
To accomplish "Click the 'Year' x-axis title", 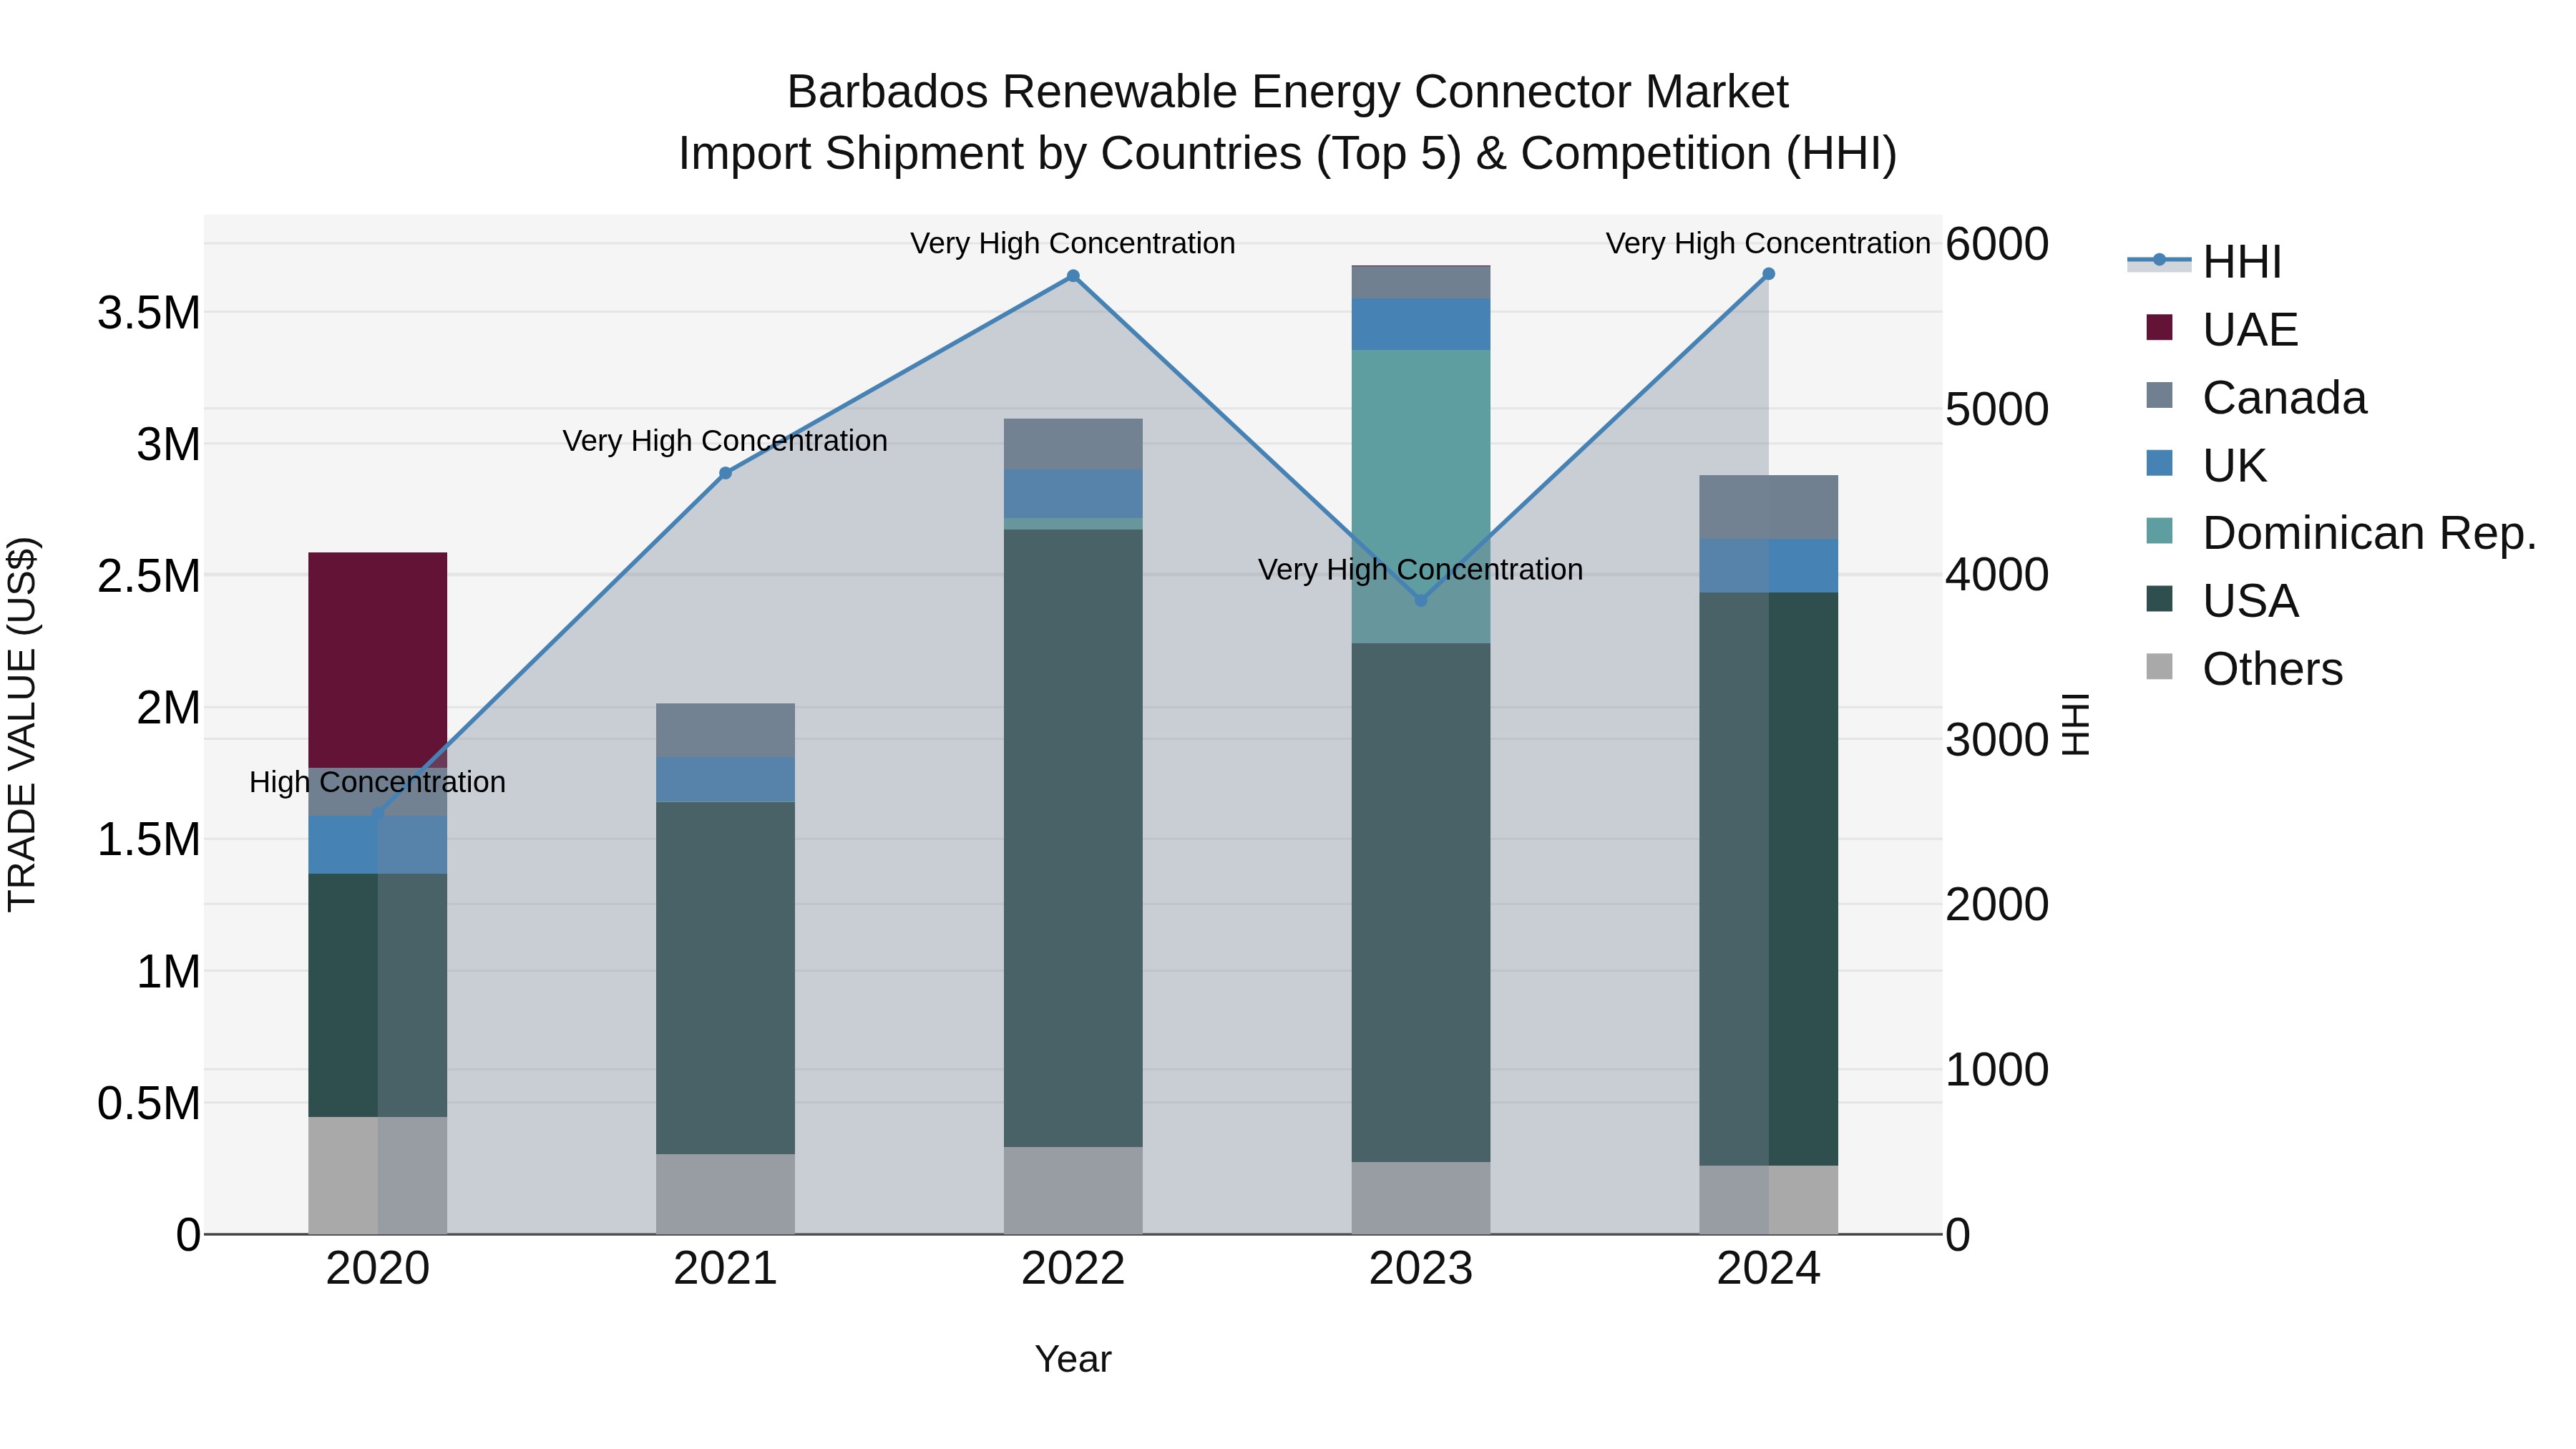I will click(x=1073, y=1360).
